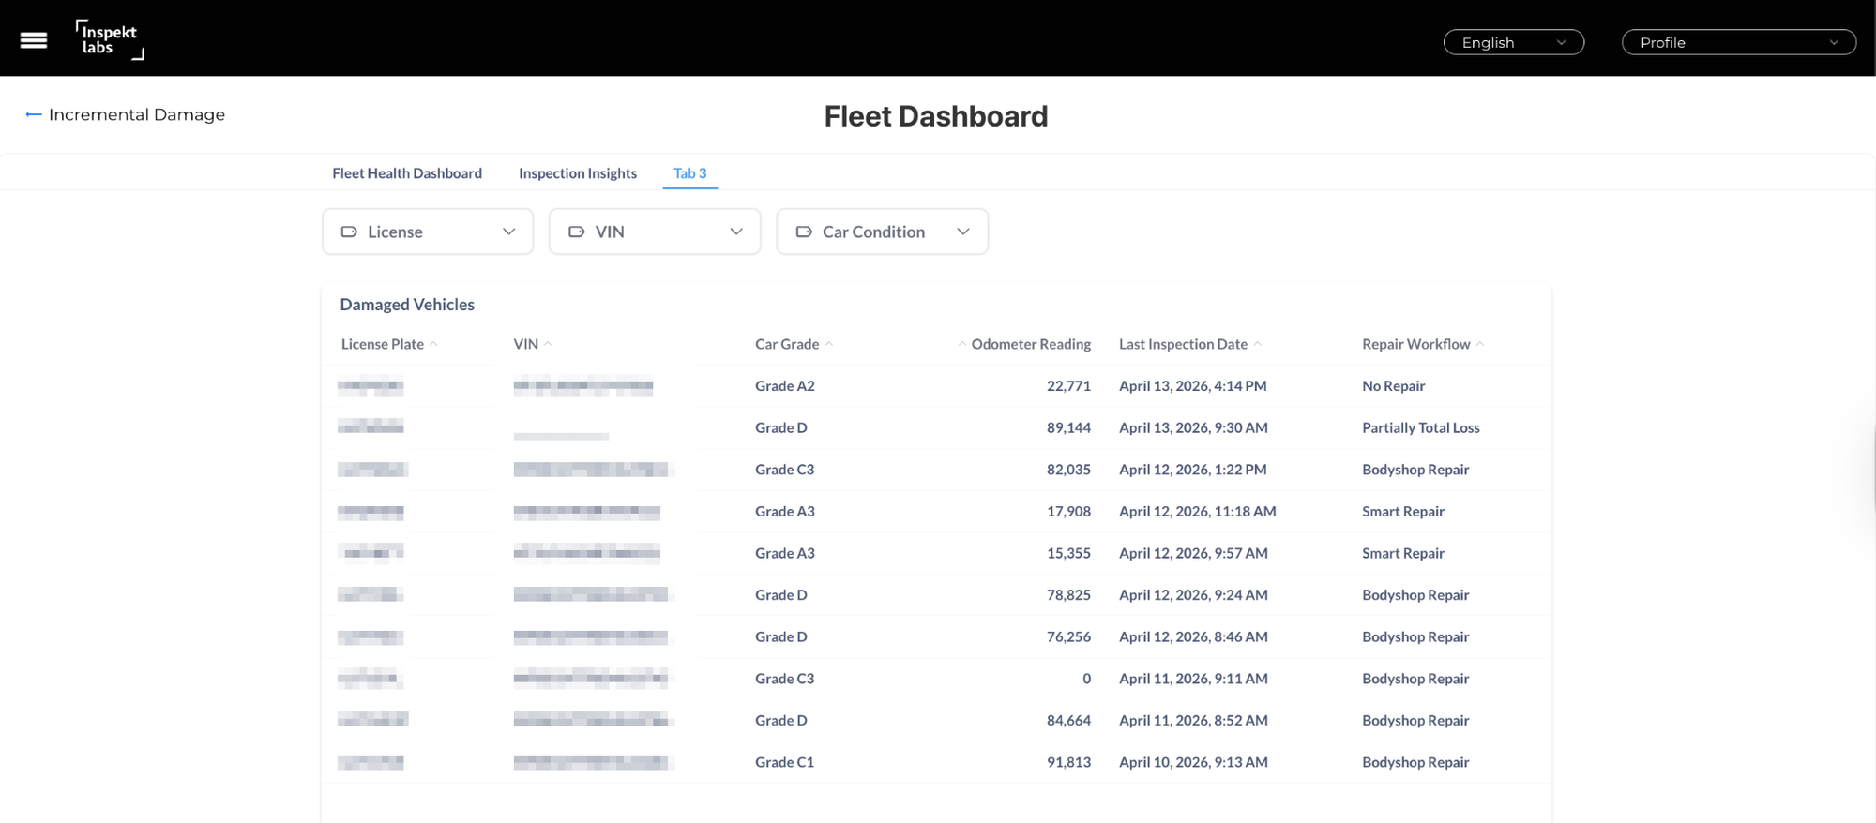Expand the VIN filter dropdown
This screenshot has height=823, width=1876.
pos(655,232)
